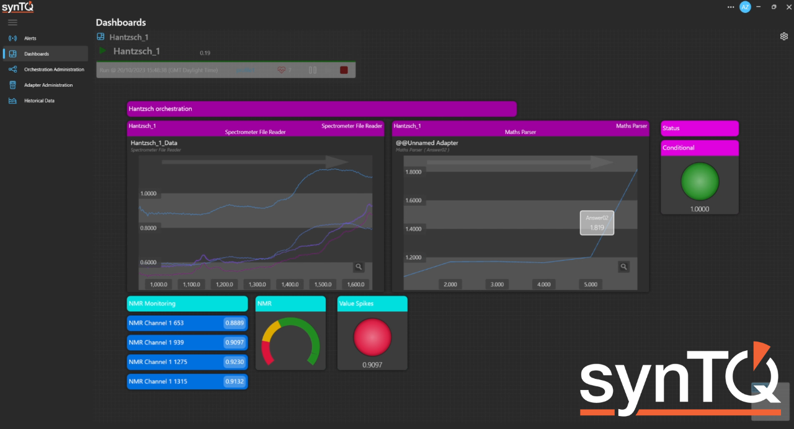This screenshot has height=429, width=794.
Task: Open dashboard settings gear icon
Action: tap(783, 37)
